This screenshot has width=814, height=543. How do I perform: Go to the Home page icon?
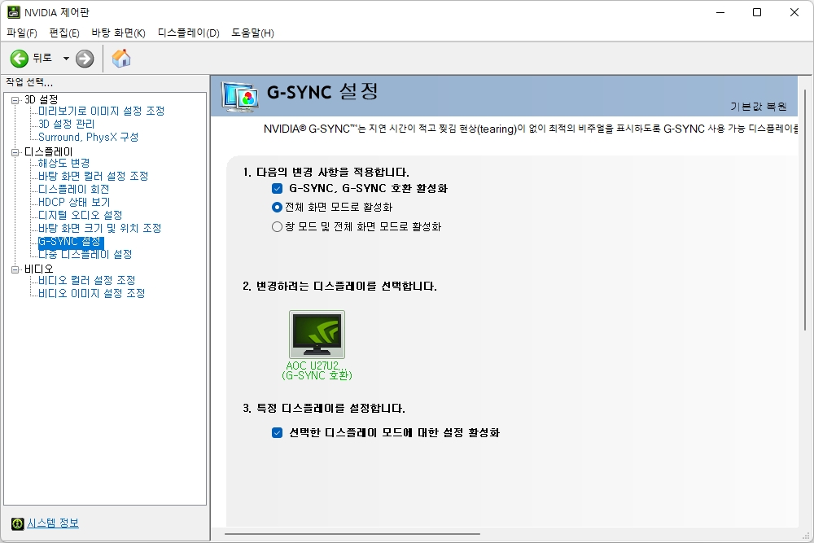point(121,58)
